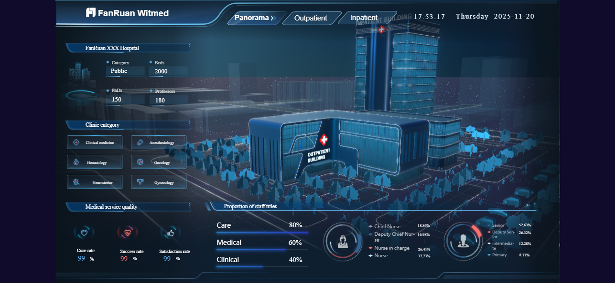The width and height of the screenshot is (615, 283).
Task: Click the Care 80% progress bar
Action: coord(262,232)
